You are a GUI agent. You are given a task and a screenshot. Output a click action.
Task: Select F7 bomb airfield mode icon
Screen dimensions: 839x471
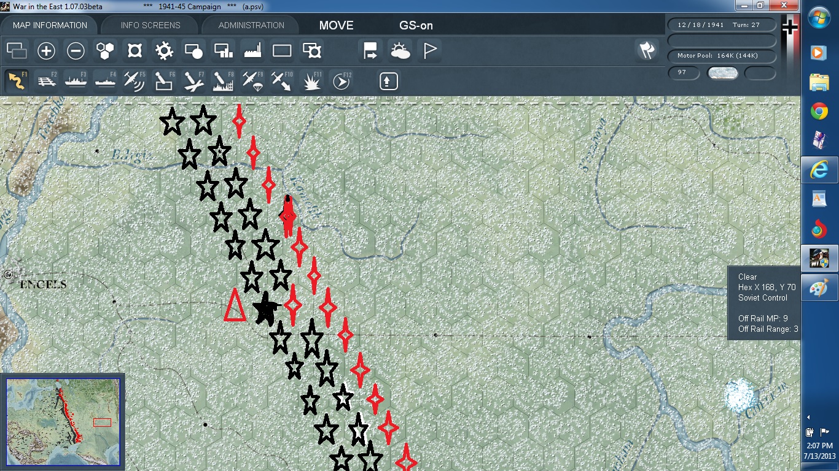193,81
